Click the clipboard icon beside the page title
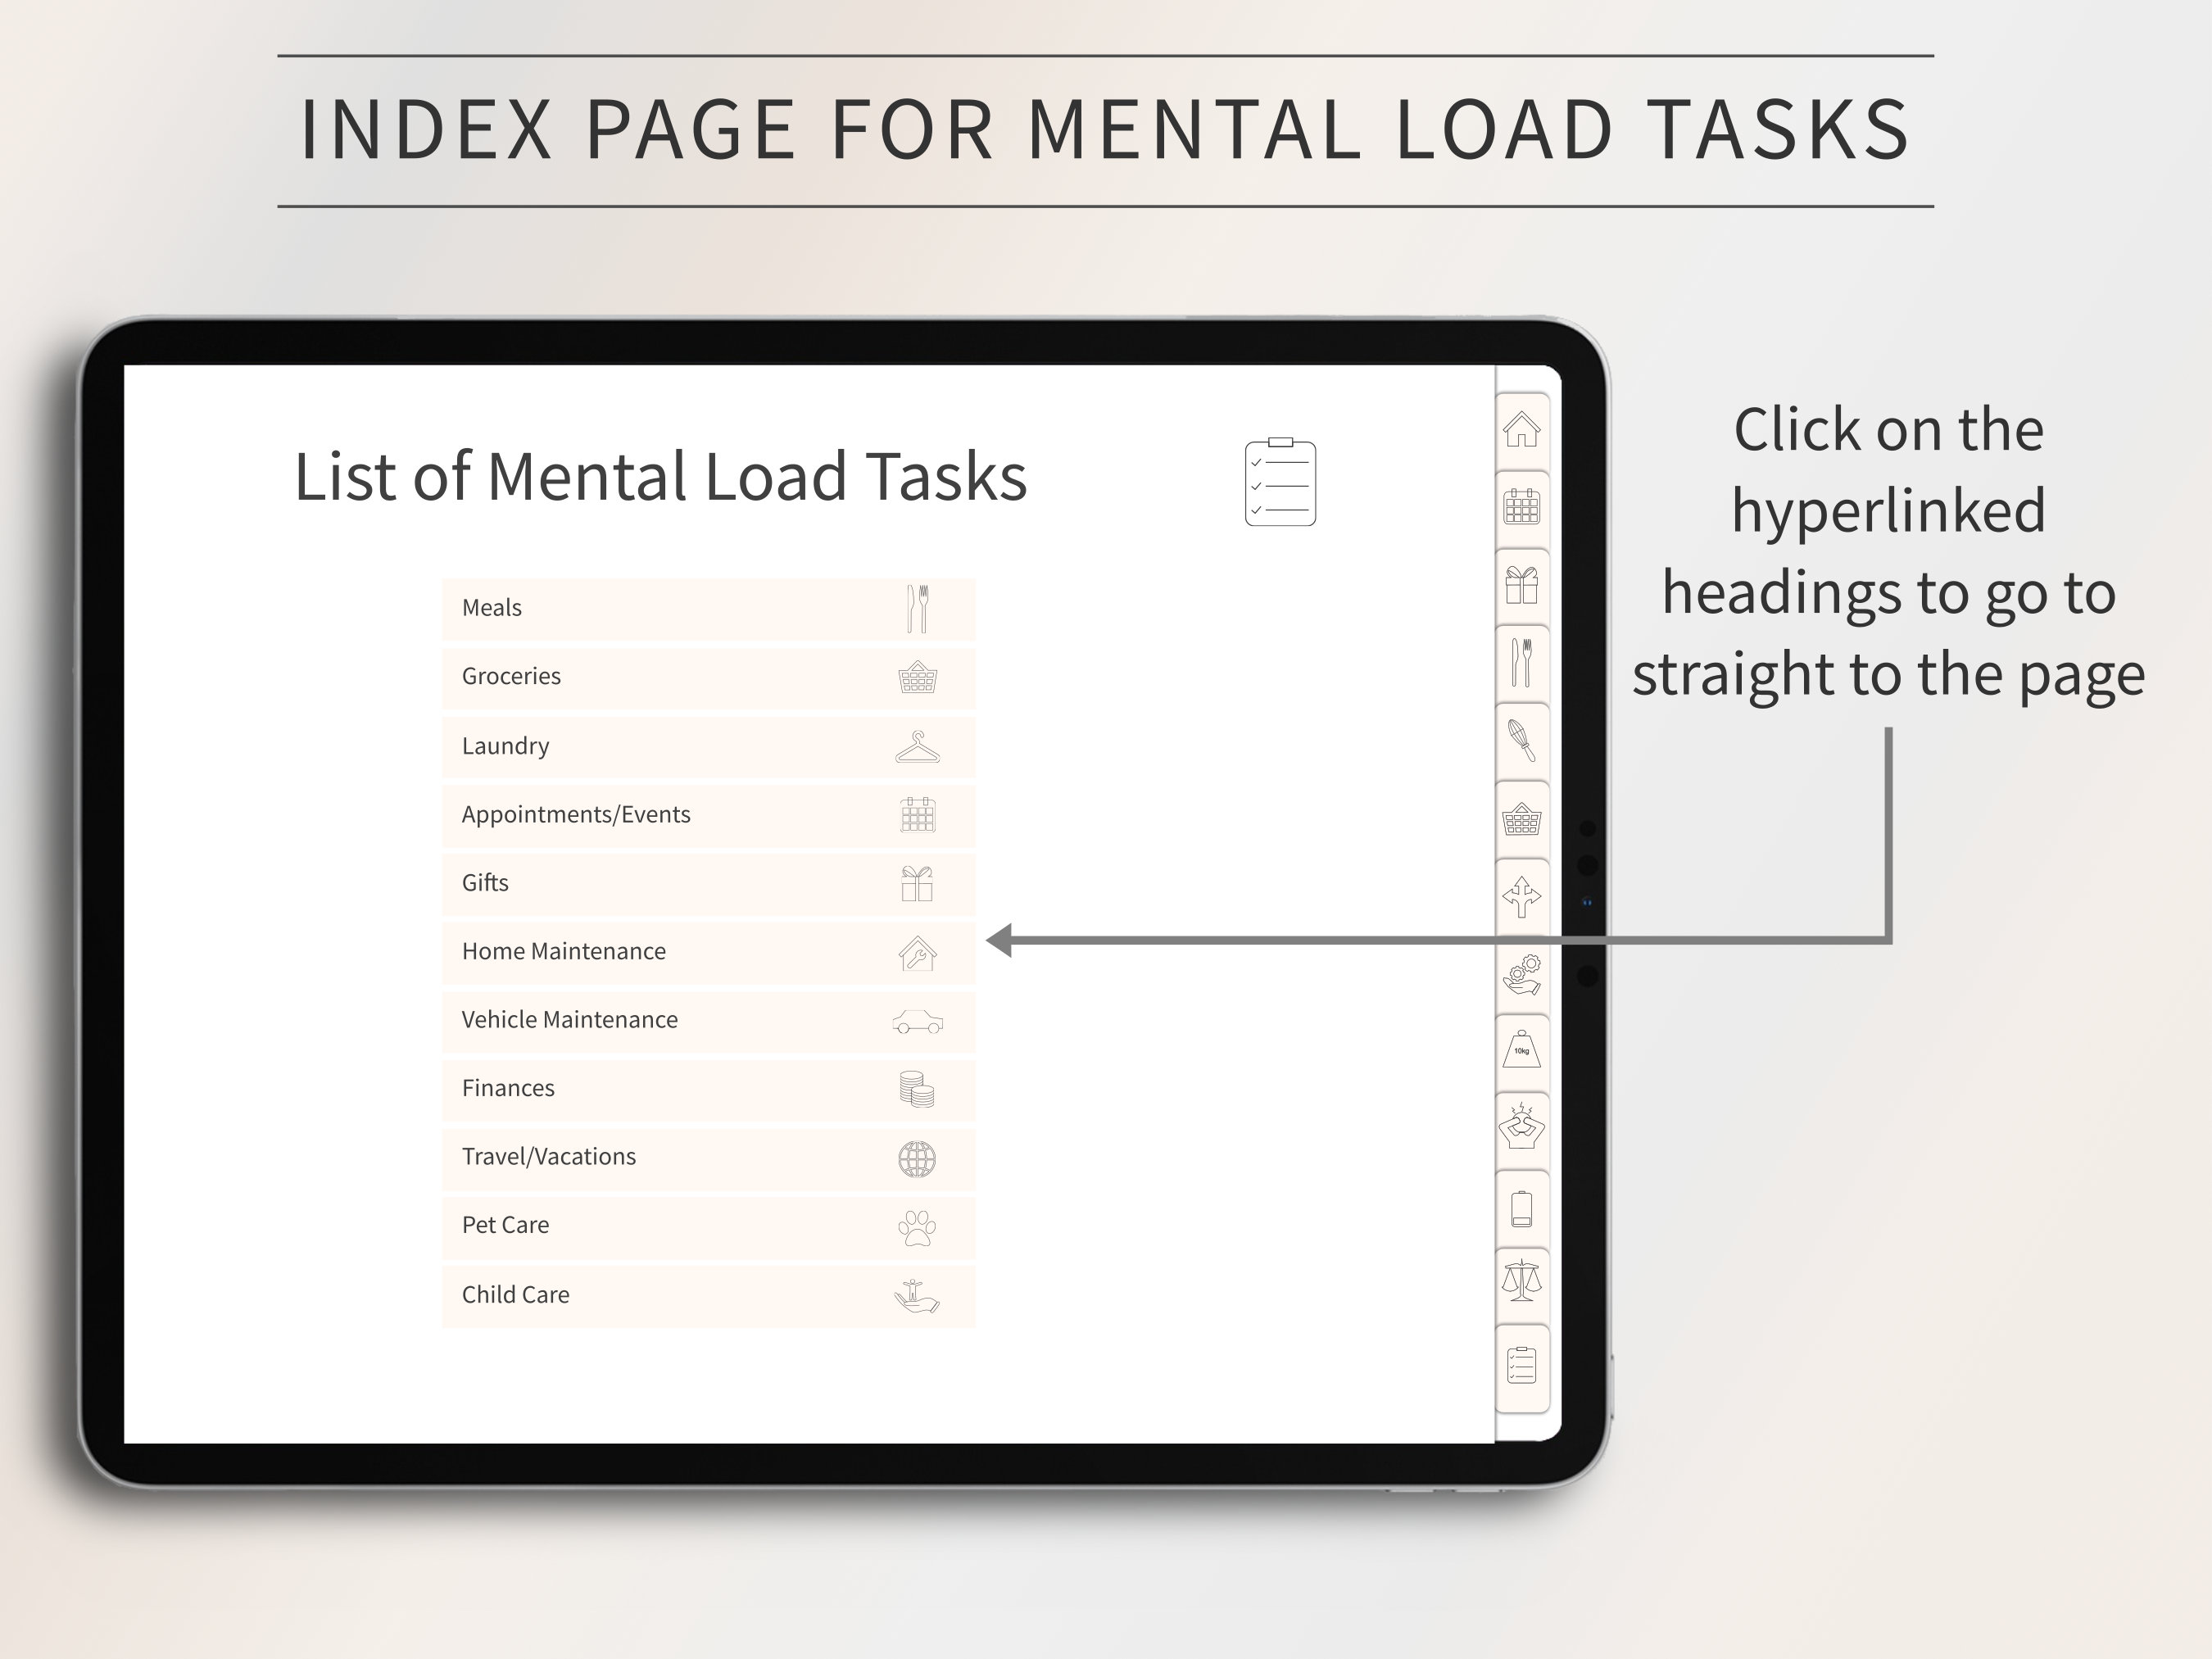The height and width of the screenshot is (1659, 2212). [1281, 483]
